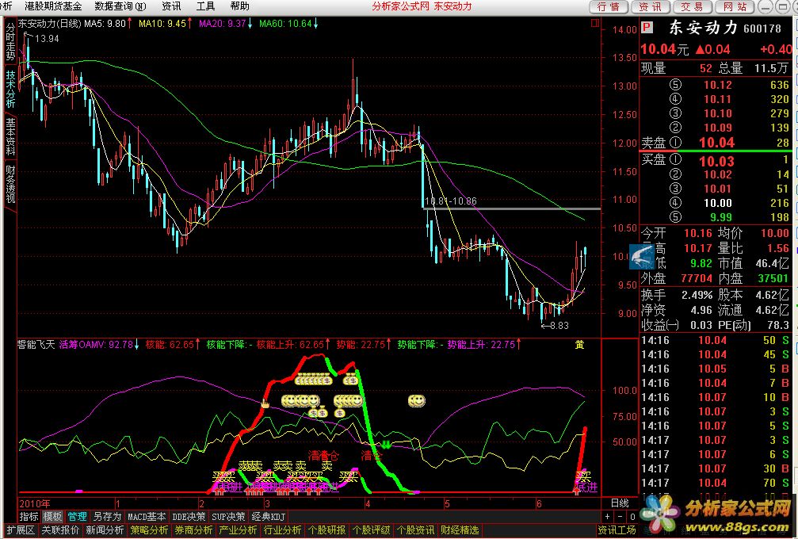Click the buy-one price 10.03 in 买盘
This screenshot has height=539, width=798.
[716, 162]
